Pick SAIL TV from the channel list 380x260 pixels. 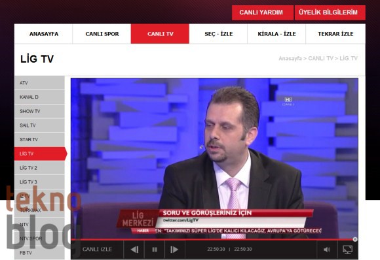pyautogui.click(x=39, y=125)
